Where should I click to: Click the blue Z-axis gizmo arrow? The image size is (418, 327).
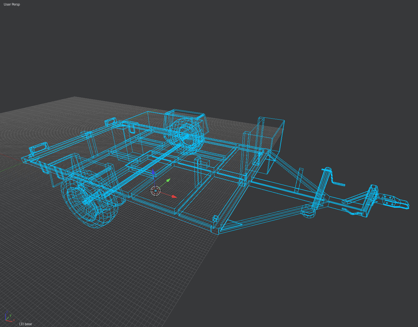coord(153,171)
